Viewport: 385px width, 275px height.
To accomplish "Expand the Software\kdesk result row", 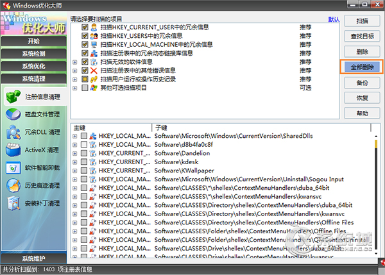I will (x=75, y=162).
